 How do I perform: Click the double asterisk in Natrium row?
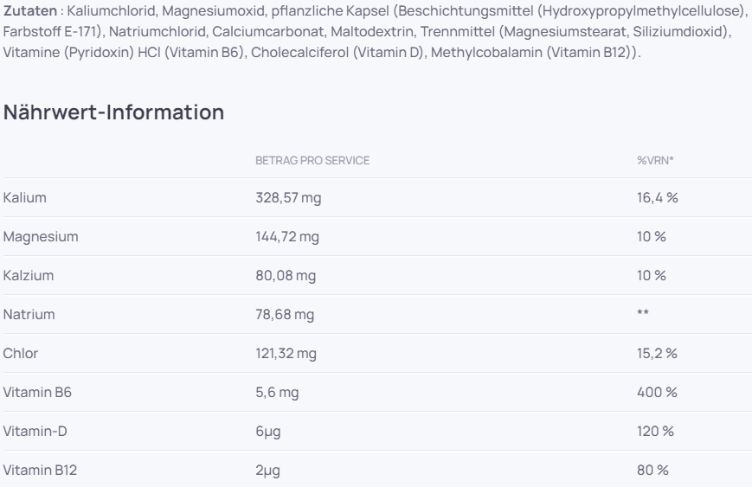(x=643, y=312)
